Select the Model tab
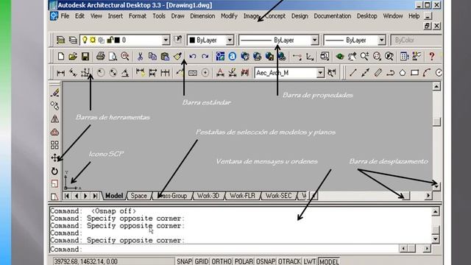The height and width of the screenshot is (265, 471). [114, 196]
